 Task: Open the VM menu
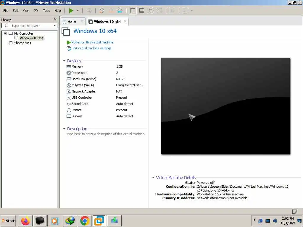point(36,11)
